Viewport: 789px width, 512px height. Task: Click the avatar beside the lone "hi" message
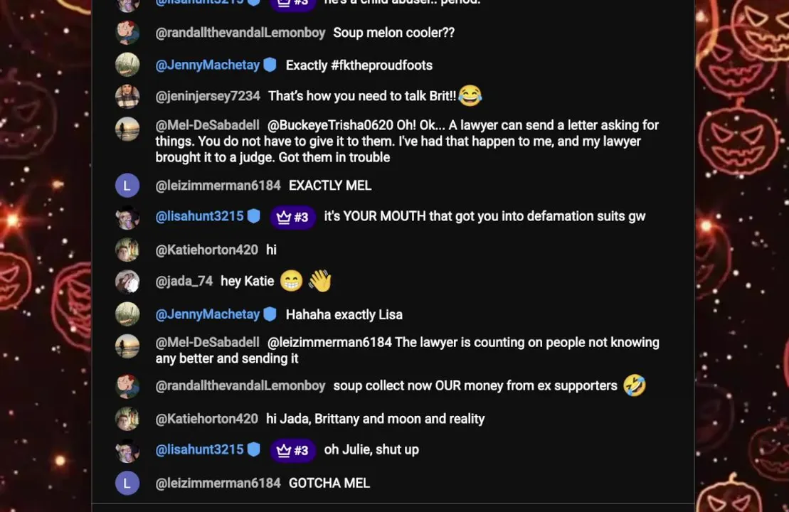coord(127,250)
